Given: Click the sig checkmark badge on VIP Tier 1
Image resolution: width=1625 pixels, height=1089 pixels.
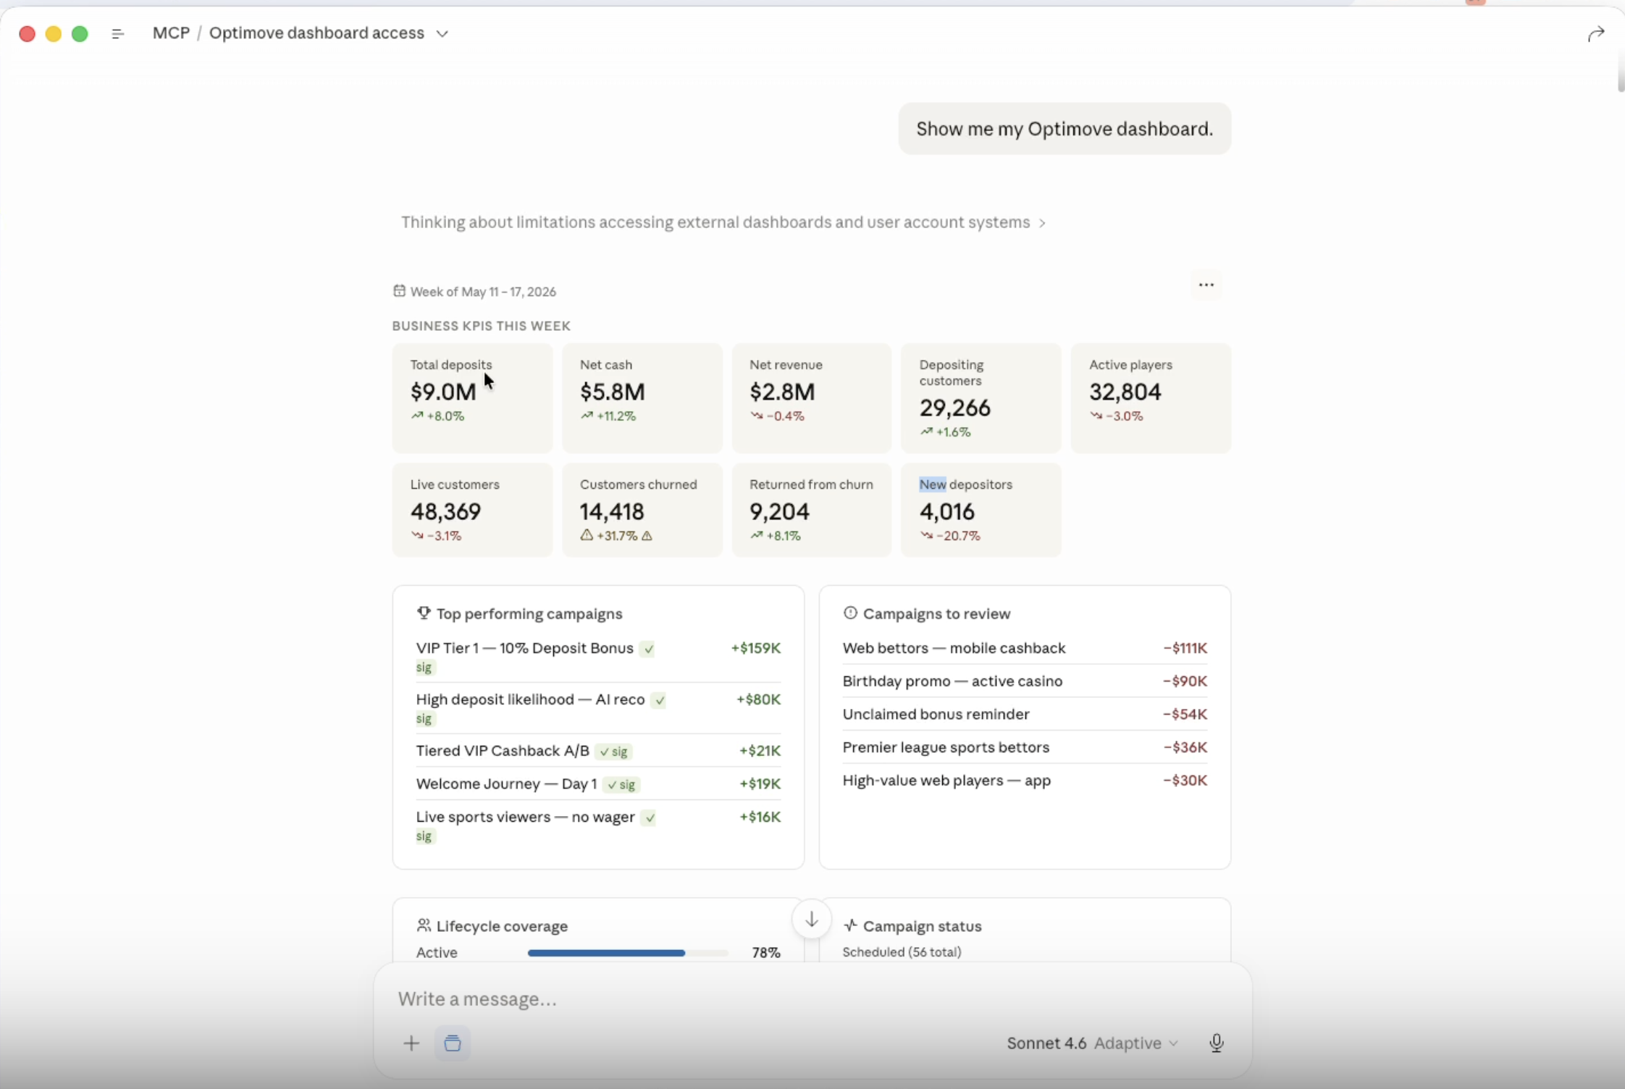Looking at the screenshot, I should (648, 649).
